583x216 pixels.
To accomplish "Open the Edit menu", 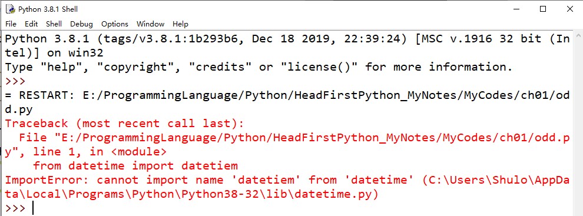I will coord(31,24).
